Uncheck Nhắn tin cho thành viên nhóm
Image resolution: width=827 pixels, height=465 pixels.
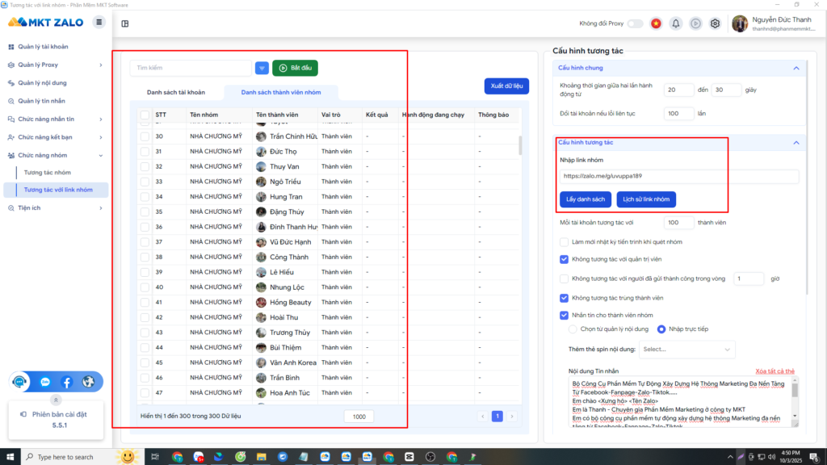pos(564,316)
